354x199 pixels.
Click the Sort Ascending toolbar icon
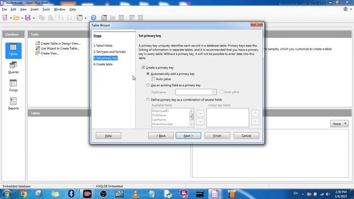pos(61,18)
